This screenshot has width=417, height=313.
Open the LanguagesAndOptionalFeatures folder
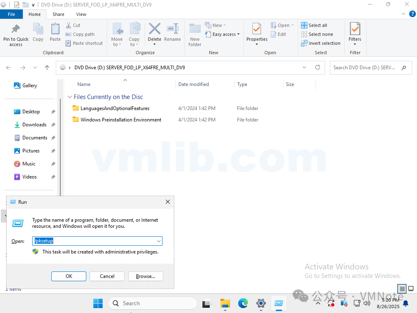pos(115,108)
